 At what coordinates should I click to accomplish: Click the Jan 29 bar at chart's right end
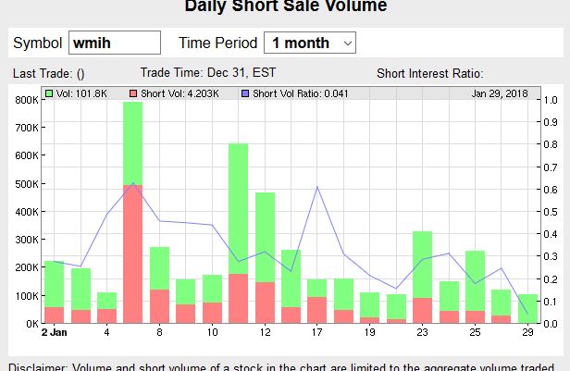[x=527, y=308]
